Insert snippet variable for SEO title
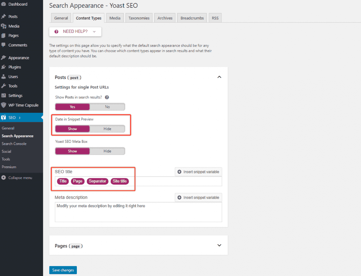The image size is (361, 276). tap(198, 172)
